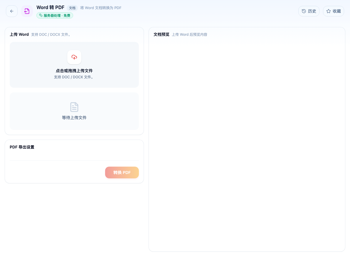Viewport: 350px width, 264px height.
Task: Click the 文档预览 heading
Action: click(161, 34)
